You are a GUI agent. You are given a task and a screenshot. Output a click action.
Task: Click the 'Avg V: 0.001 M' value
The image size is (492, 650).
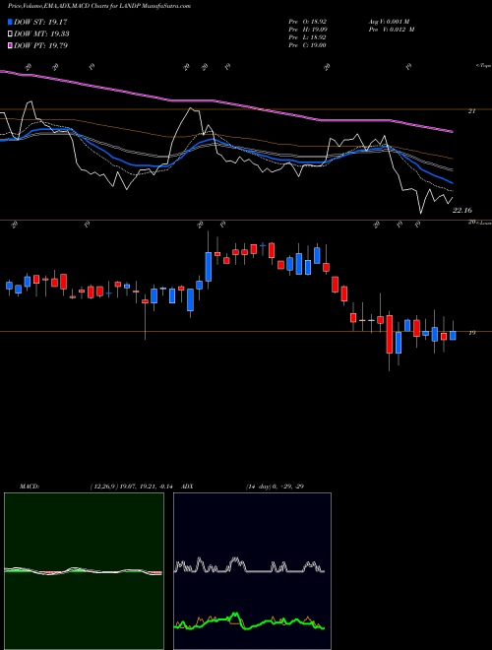click(389, 22)
